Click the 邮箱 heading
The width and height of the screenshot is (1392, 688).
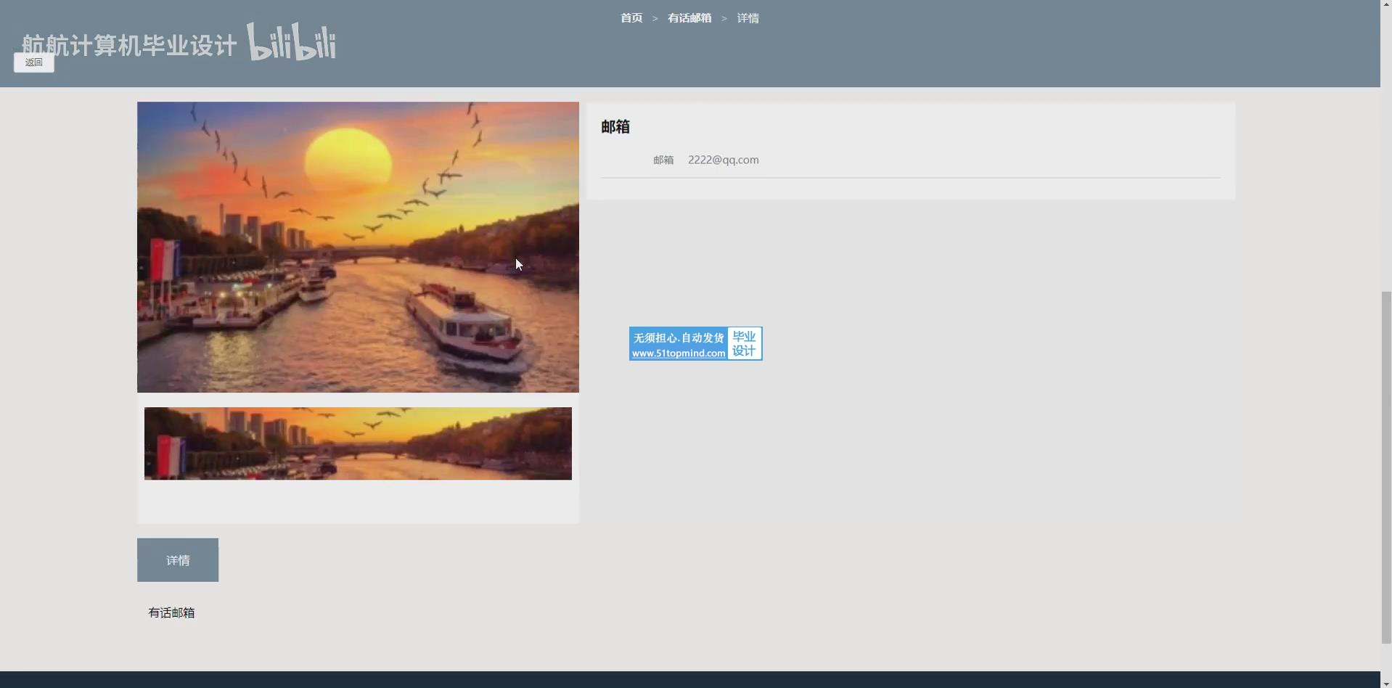pyautogui.click(x=615, y=127)
